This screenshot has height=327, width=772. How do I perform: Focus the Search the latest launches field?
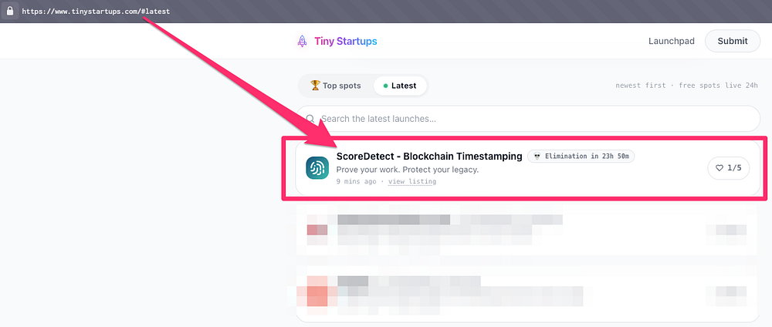coord(528,119)
